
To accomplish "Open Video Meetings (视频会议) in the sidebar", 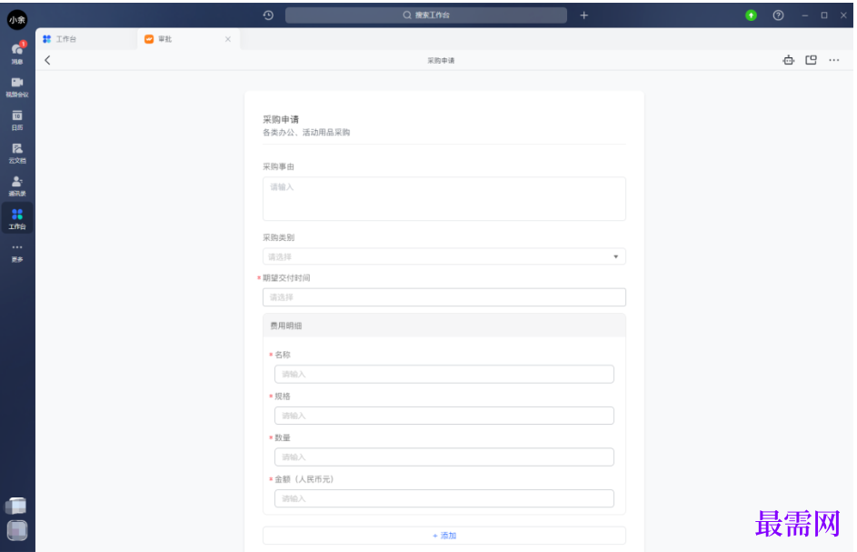I will pyautogui.click(x=17, y=85).
